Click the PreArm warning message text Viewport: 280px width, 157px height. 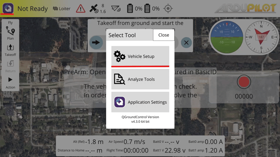pos(140,72)
